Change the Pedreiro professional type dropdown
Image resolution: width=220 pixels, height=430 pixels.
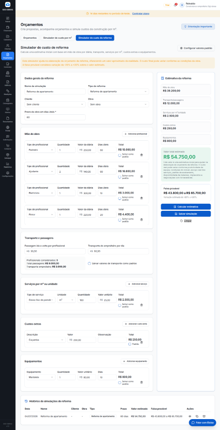click(x=41, y=150)
